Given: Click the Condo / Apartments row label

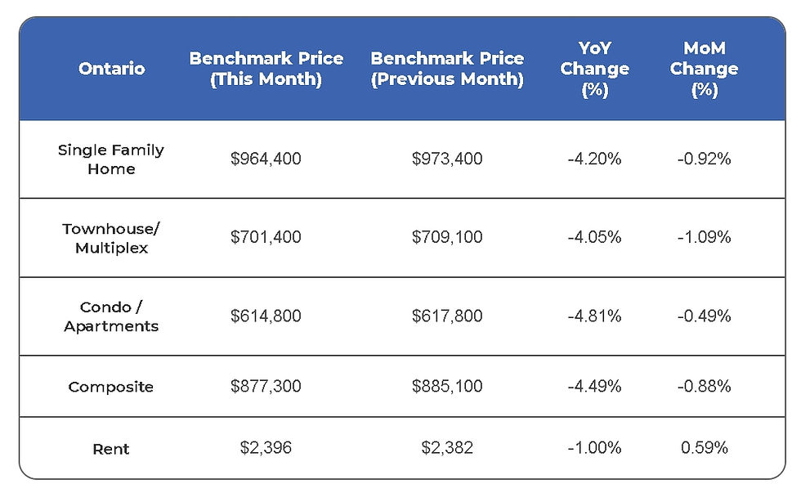Looking at the screenshot, I should click(111, 316).
